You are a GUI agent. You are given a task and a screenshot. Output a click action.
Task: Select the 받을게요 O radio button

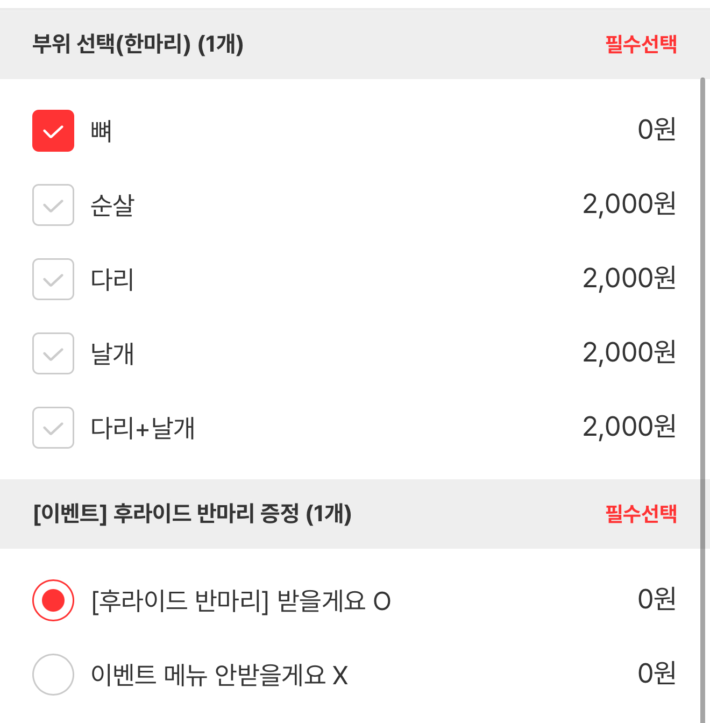[53, 600]
